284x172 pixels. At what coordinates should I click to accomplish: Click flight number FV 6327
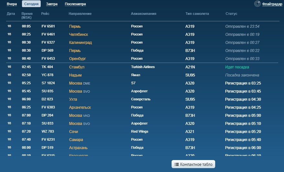[x=48, y=42]
